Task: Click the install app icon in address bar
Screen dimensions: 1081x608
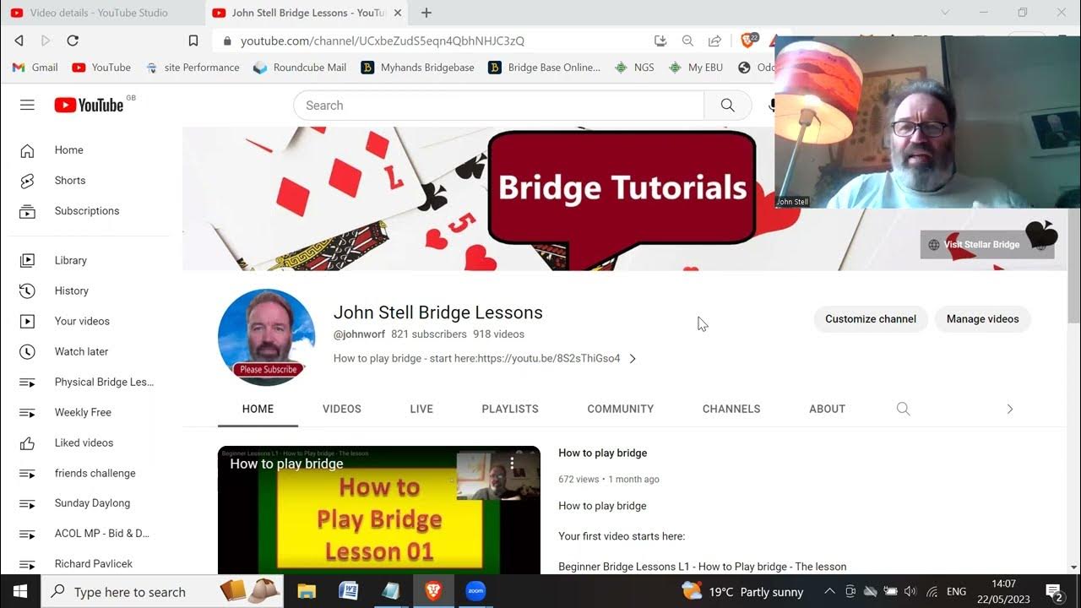Action: [660, 41]
